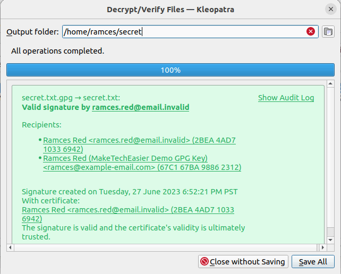
Task: Click the no-entry icon on Close without Saving
Action: coord(204,262)
